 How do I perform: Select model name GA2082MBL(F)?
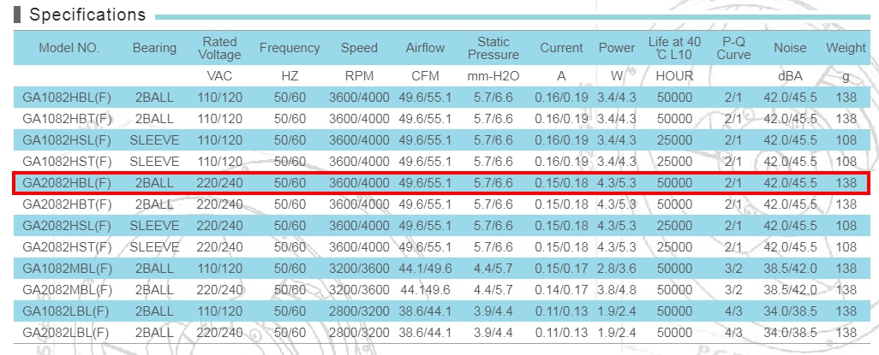68,289
